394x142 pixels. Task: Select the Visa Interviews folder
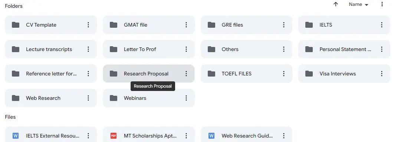[x=344, y=74]
